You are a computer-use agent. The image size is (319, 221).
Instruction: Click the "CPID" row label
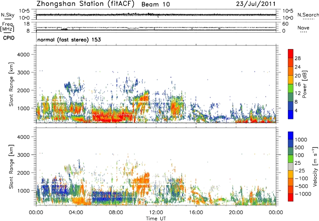[x=9, y=38]
